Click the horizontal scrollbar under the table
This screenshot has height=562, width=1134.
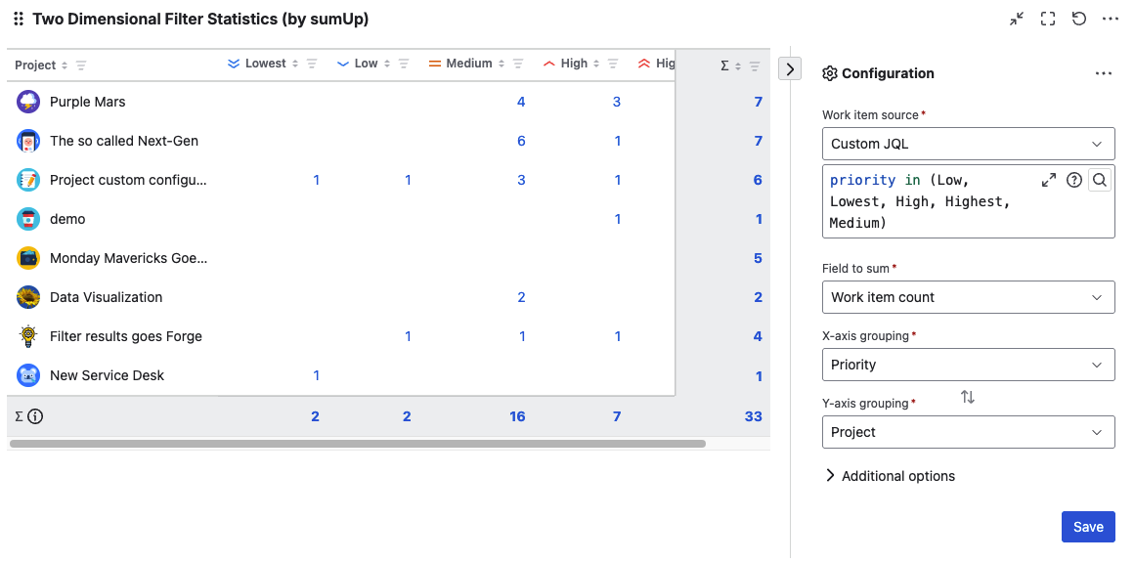click(x=357, y=444)
